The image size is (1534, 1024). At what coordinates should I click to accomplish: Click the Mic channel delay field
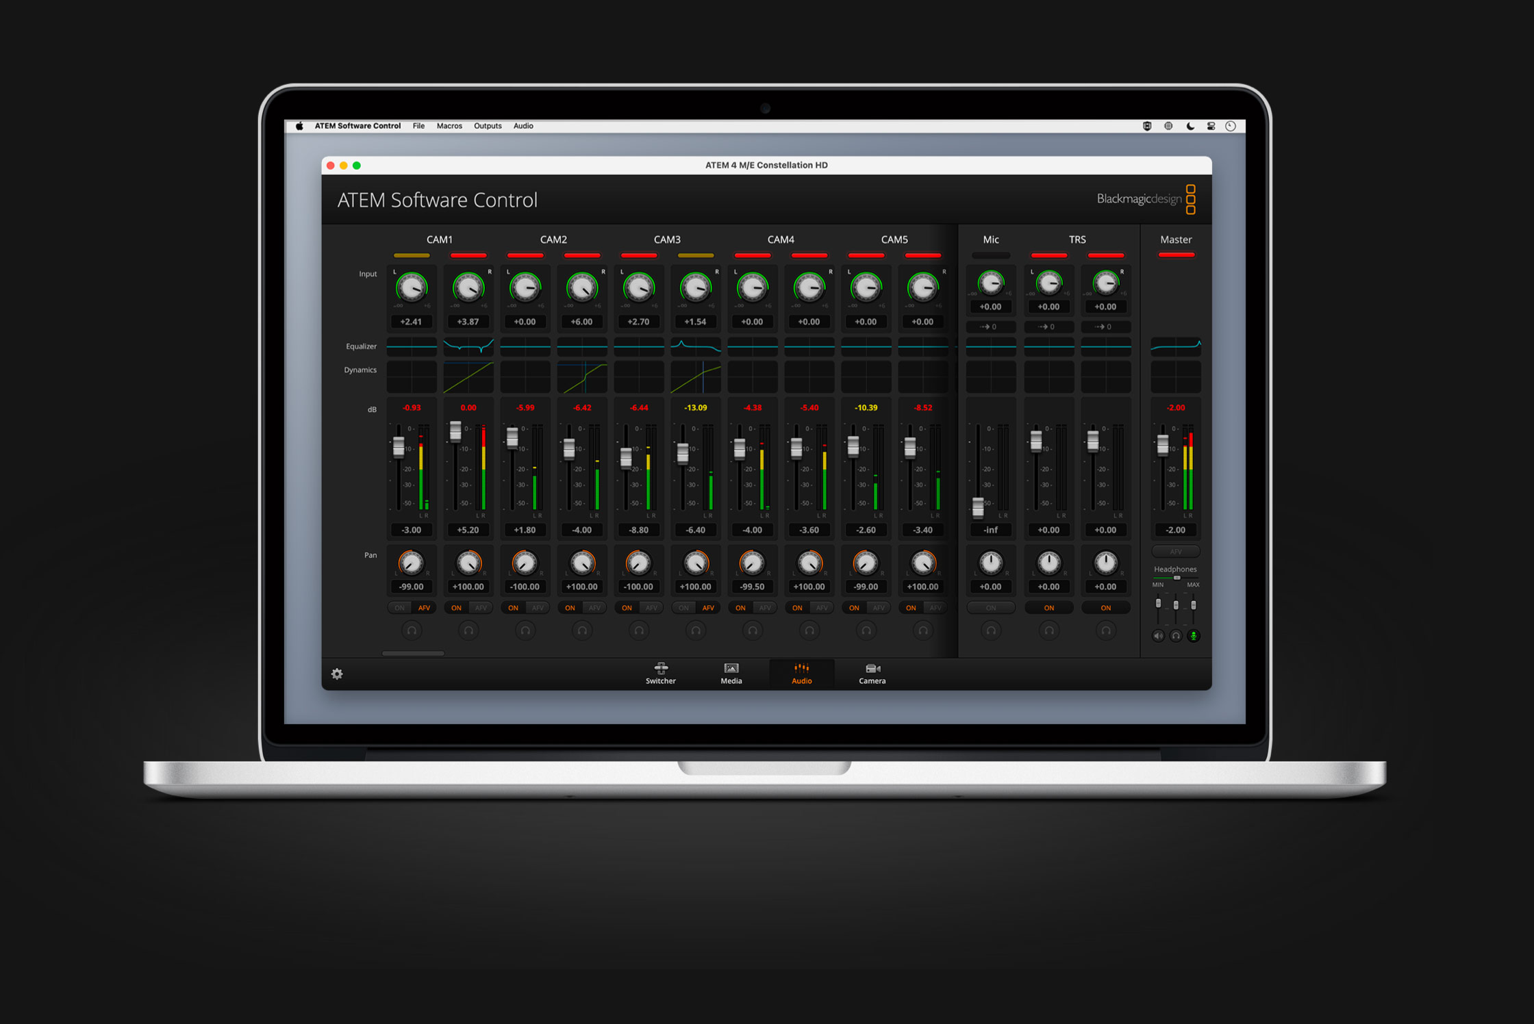tap(991, 327)
